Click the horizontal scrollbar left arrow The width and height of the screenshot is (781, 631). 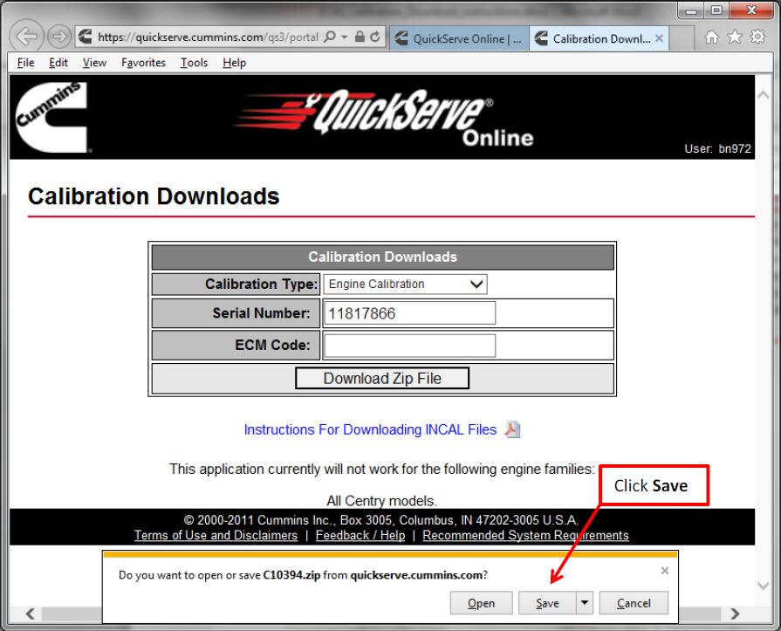[31, 614]
